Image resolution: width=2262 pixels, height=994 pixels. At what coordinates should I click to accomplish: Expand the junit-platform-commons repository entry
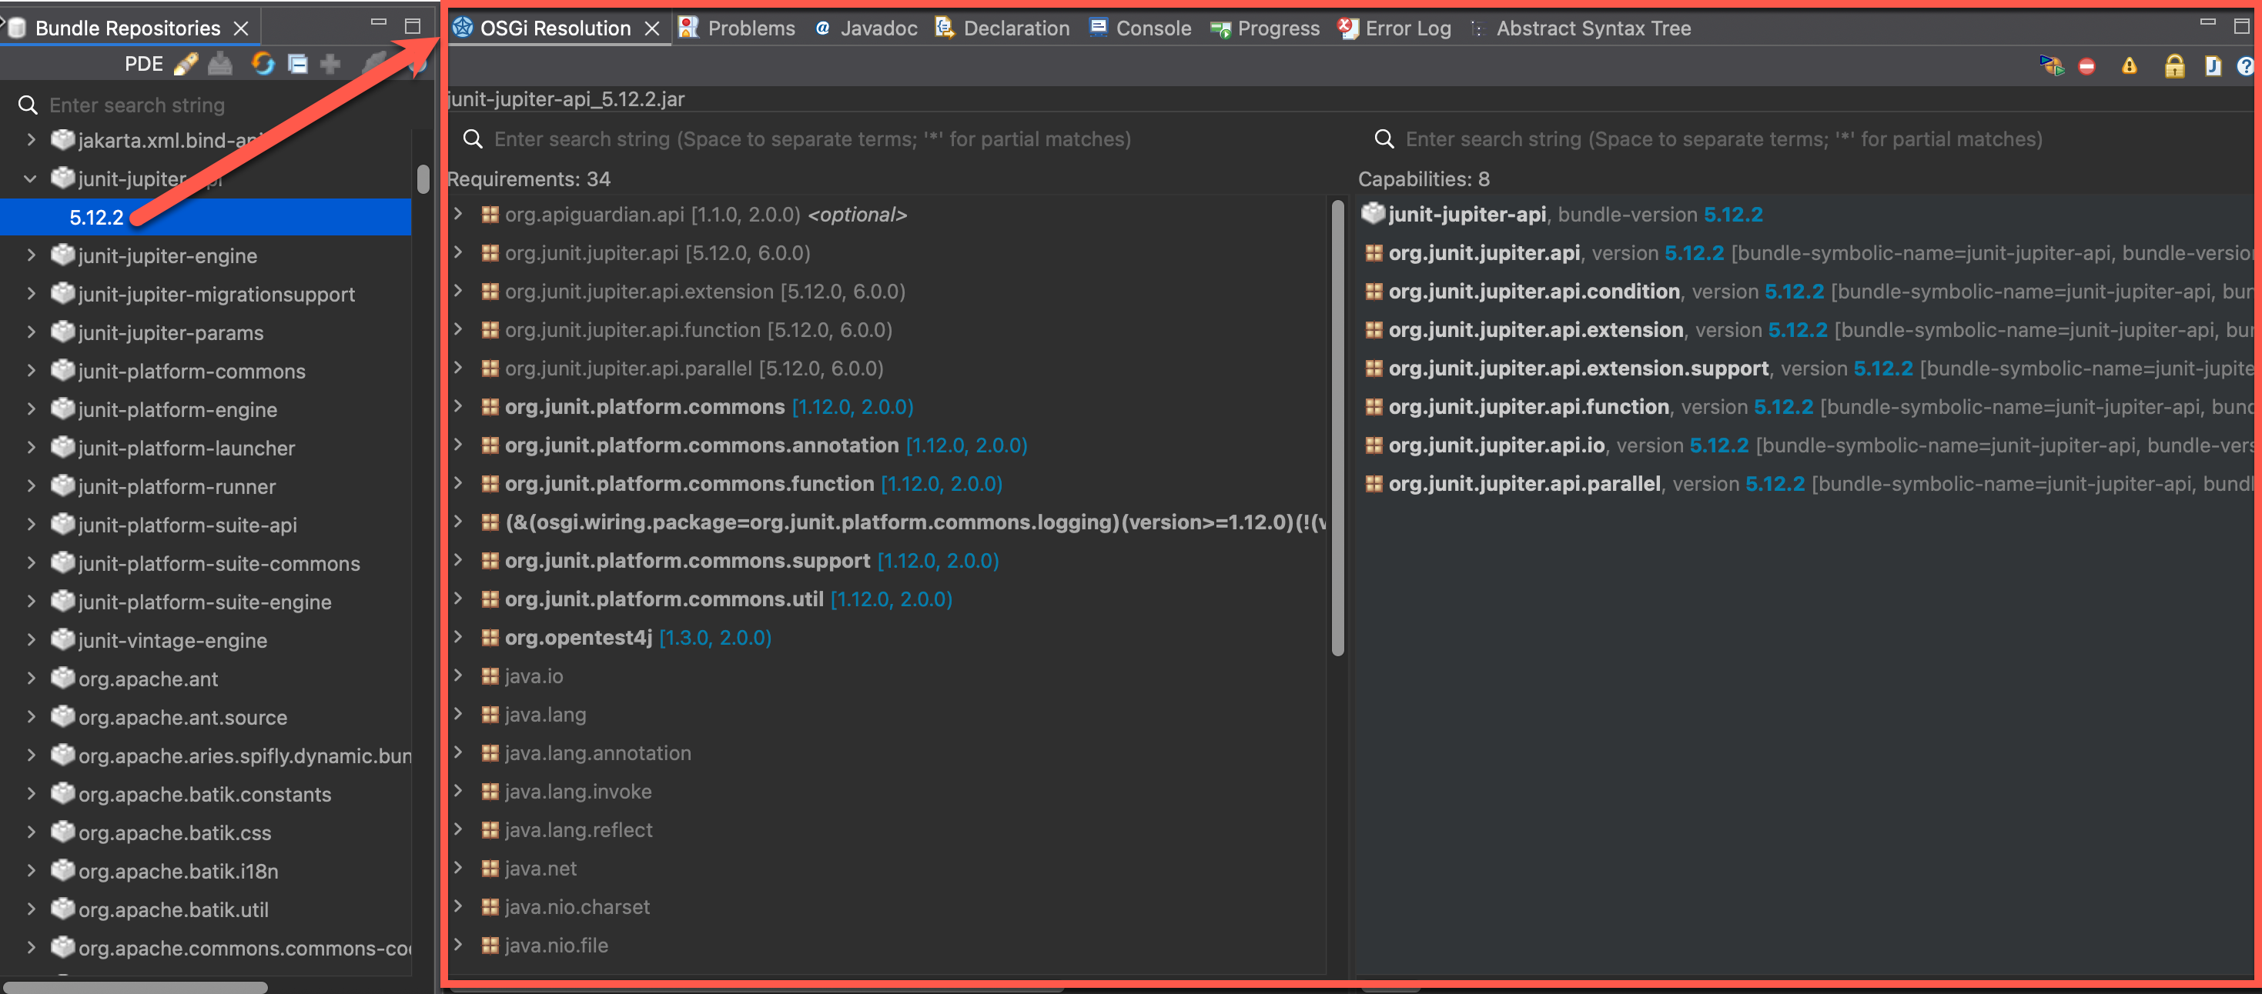point(31,371)
